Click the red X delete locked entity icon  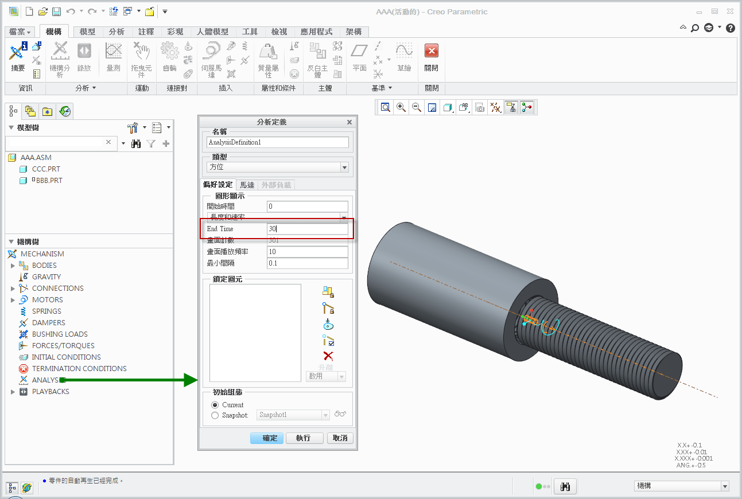point(328,356)
